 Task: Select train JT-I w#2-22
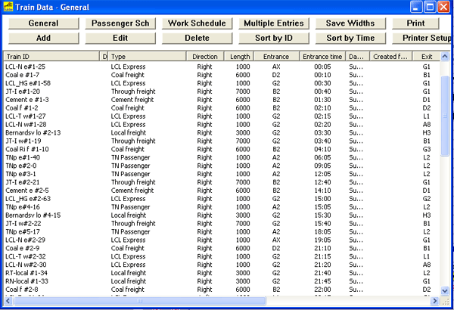[23, 224]
